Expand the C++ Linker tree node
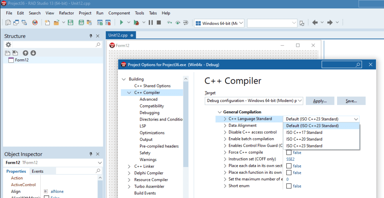Screen dimensions: 384x198 coord(129,166)
